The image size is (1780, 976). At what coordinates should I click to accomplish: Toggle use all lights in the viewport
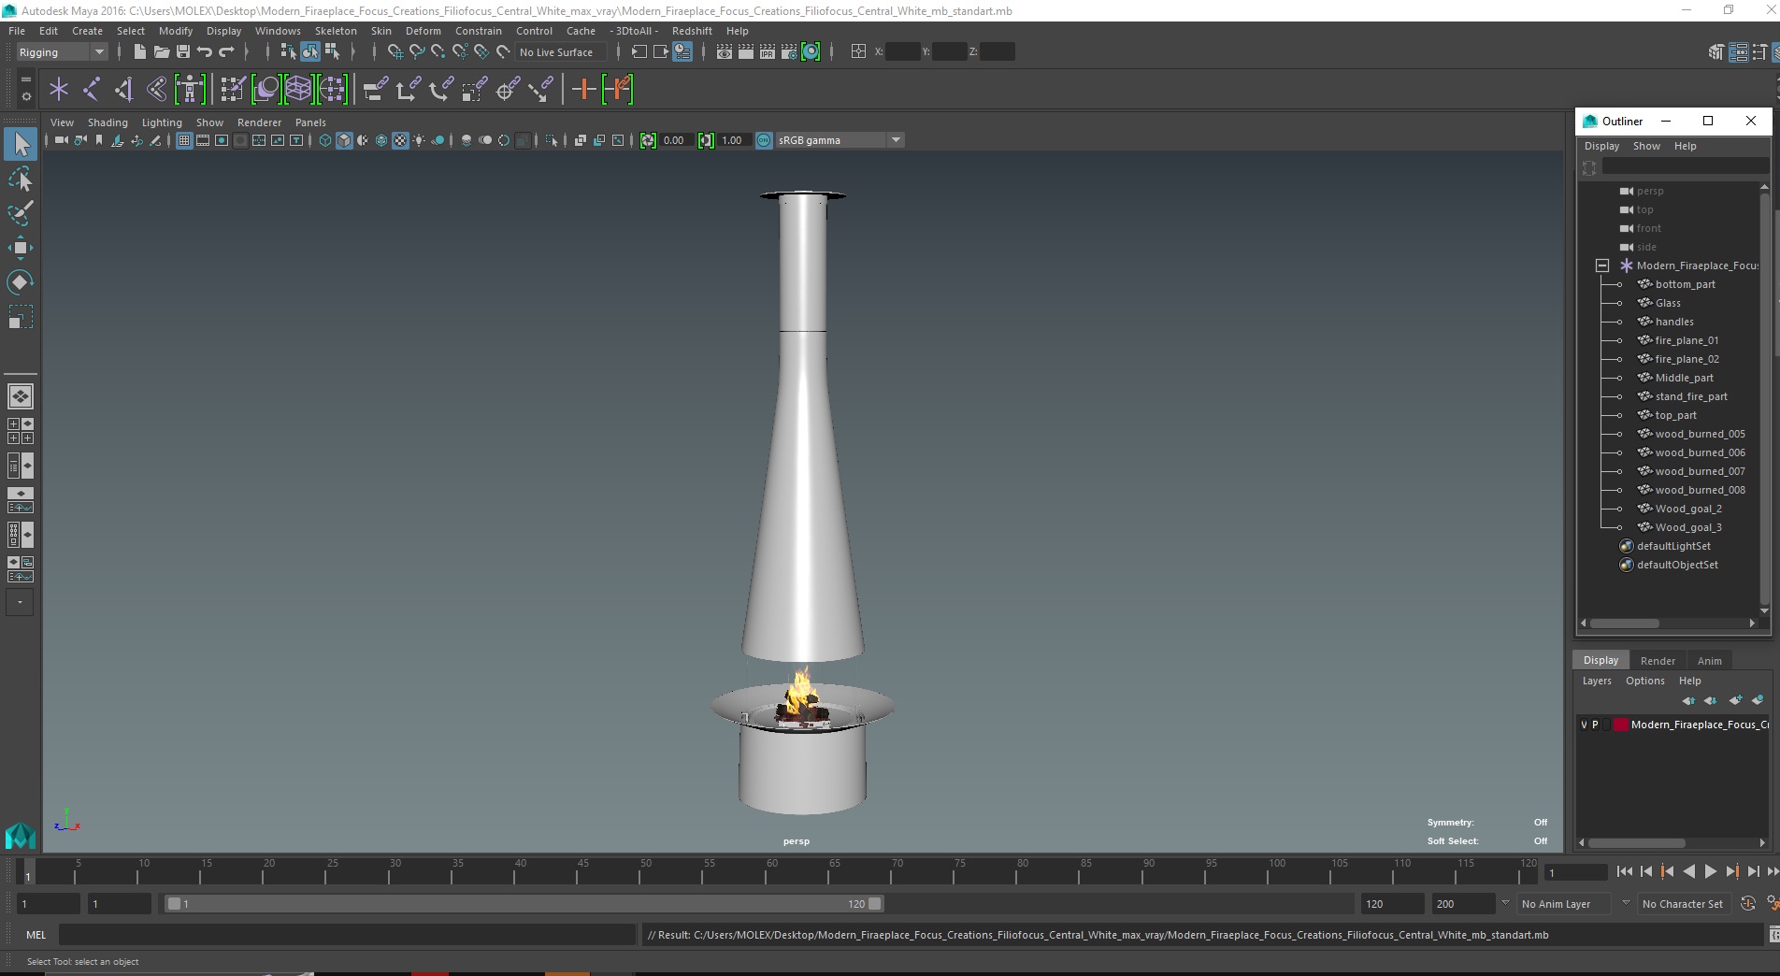tap(419, 140)
